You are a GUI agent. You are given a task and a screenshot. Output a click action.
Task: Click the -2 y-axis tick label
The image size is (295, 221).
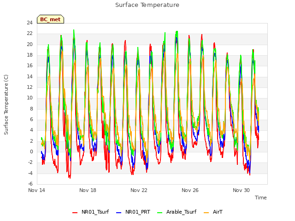click(30, 163)
